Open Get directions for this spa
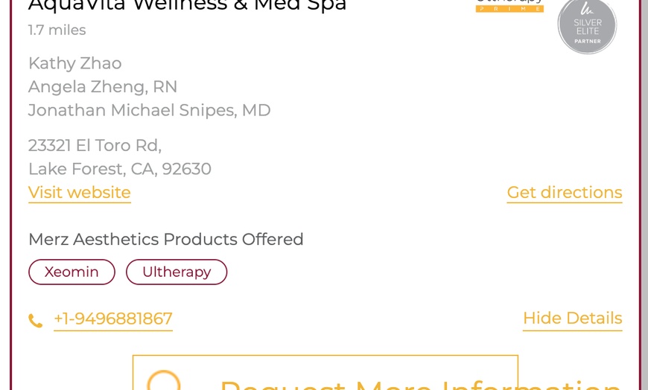 (564, 193)
